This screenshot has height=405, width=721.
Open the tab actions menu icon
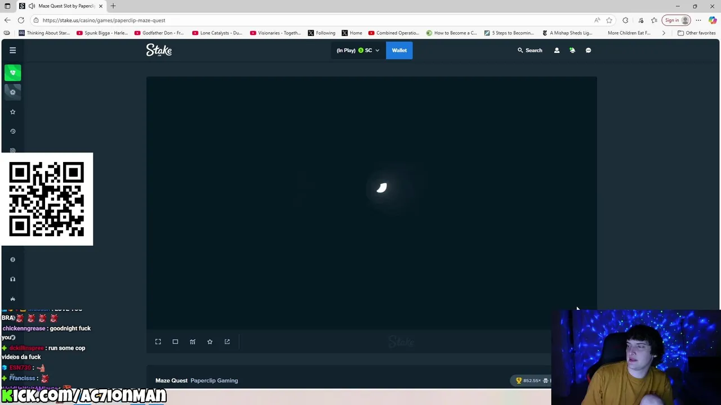pyautogui.click(x=7, y=6)
